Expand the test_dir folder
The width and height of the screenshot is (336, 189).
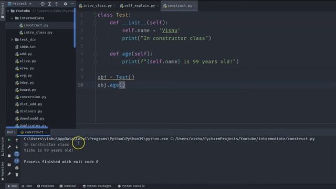coord(12,40)
